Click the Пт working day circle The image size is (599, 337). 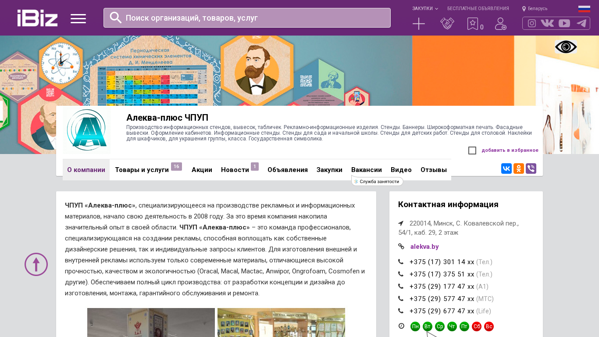point(464,326)
